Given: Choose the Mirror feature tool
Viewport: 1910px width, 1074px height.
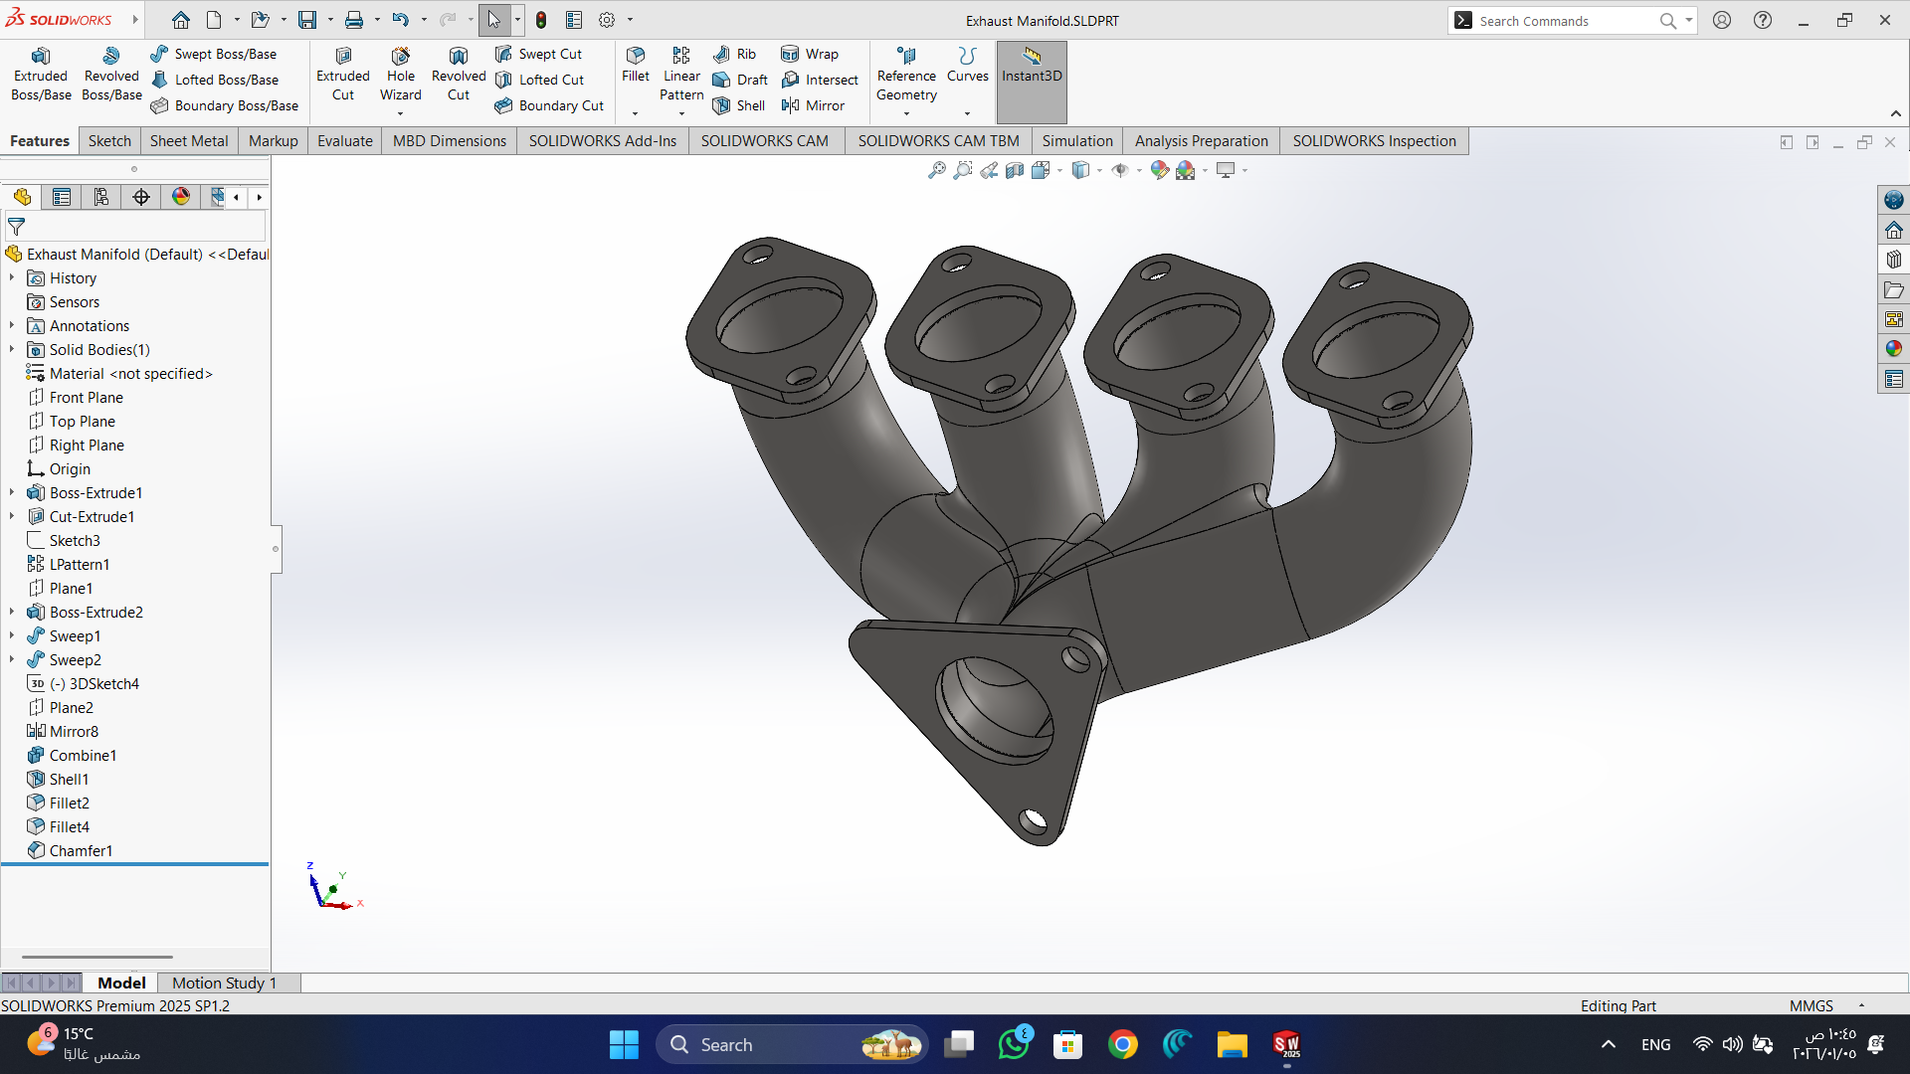Looking at the screenshot, I should [x=813, y=105].
